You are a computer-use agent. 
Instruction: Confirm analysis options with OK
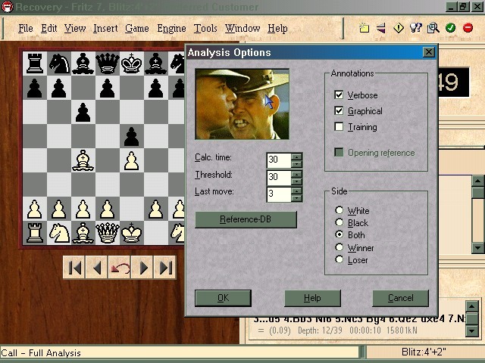223,298
